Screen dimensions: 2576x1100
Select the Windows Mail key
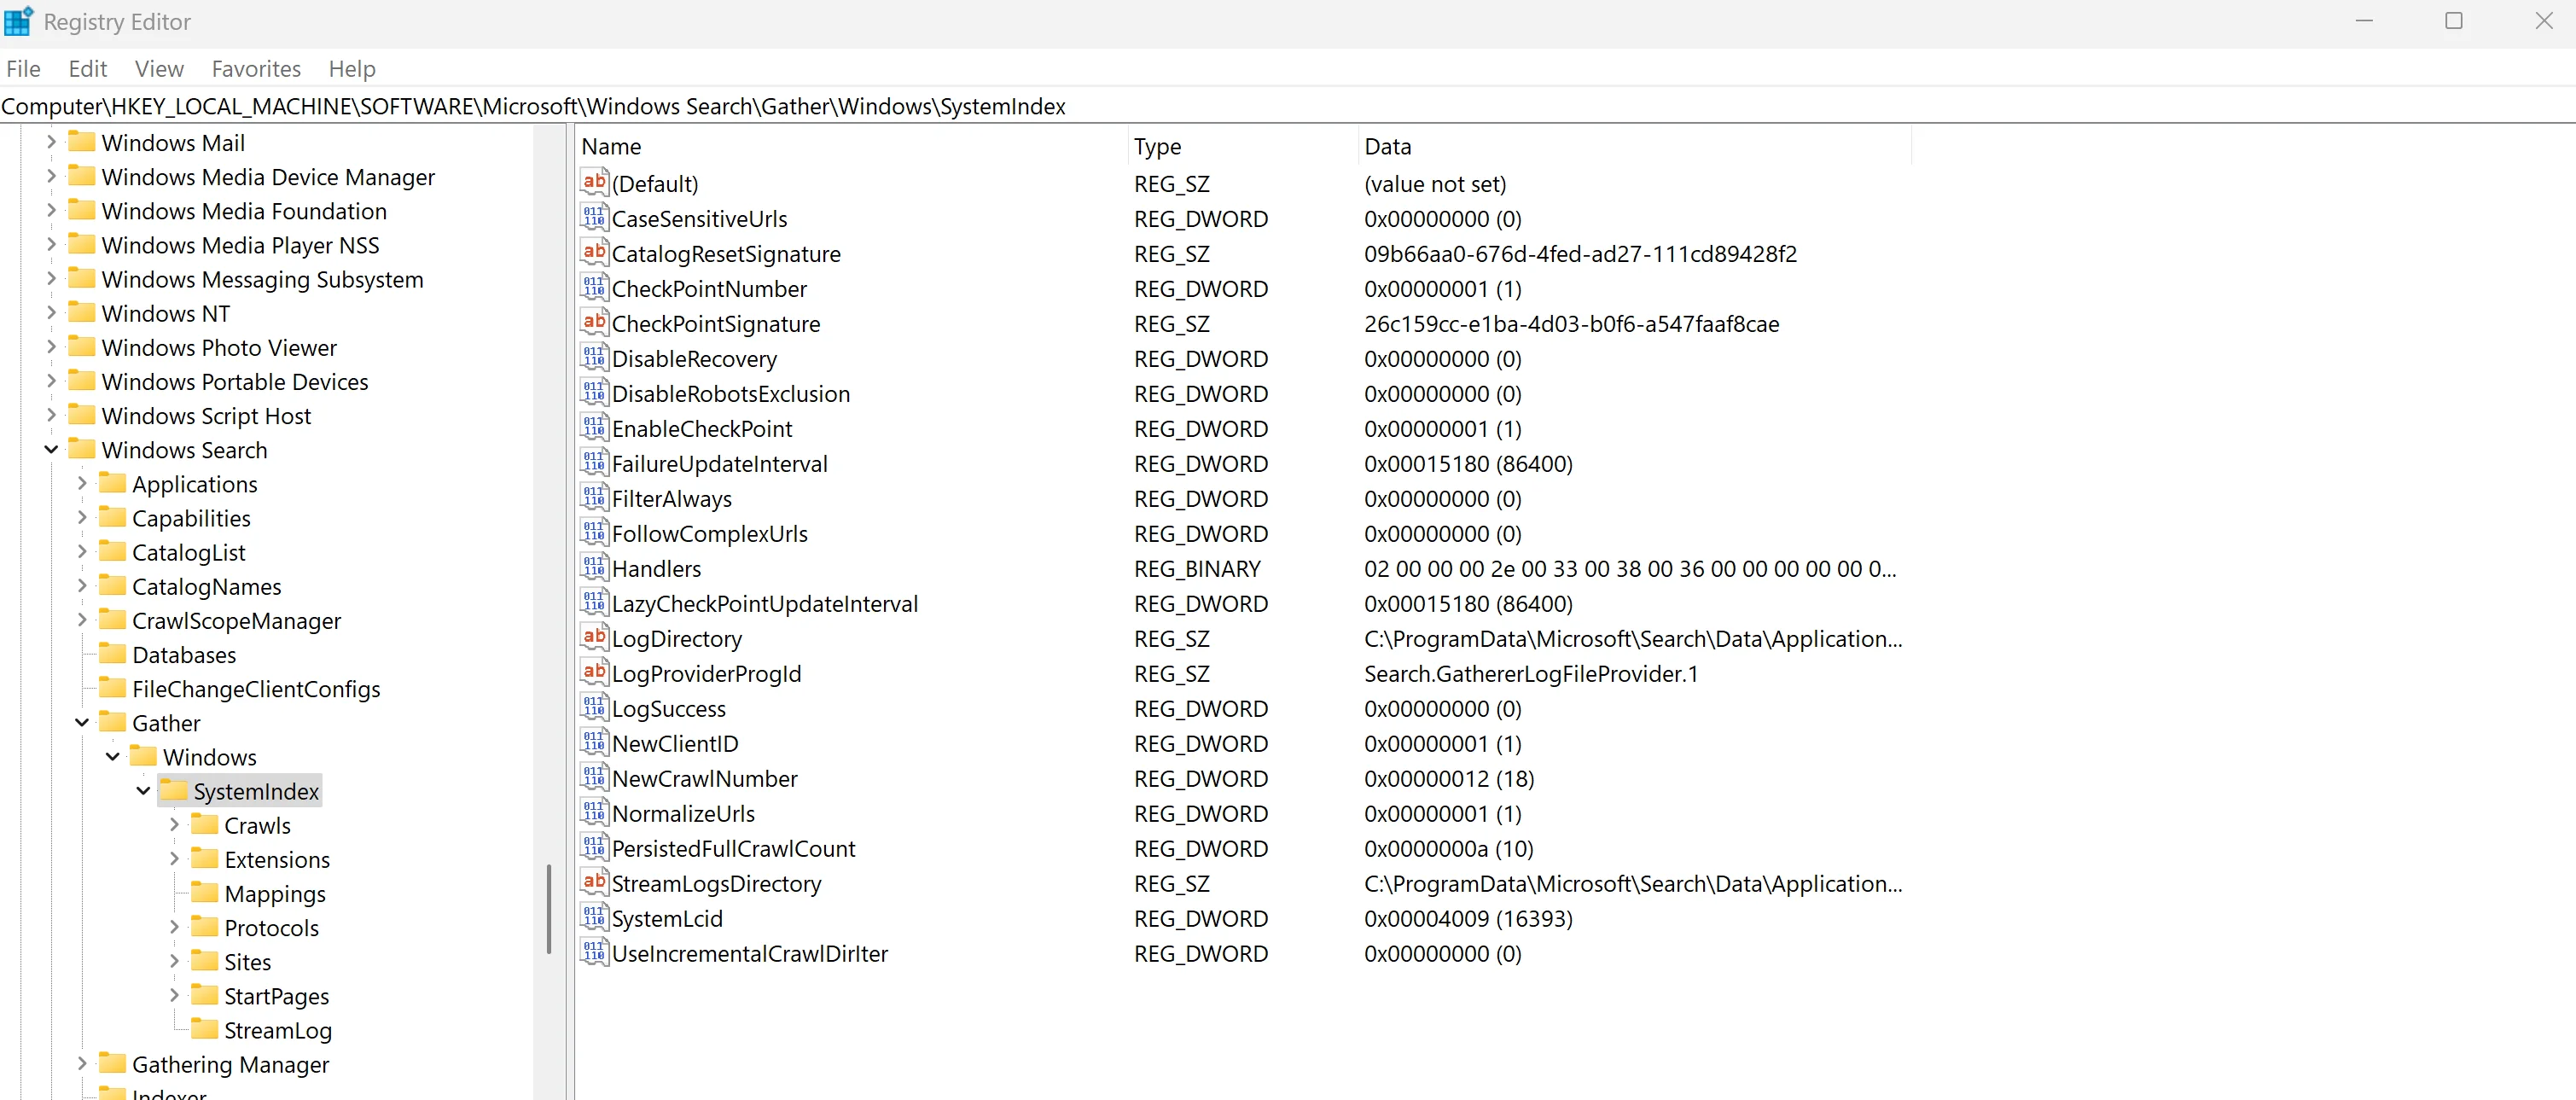click(173, 142)
